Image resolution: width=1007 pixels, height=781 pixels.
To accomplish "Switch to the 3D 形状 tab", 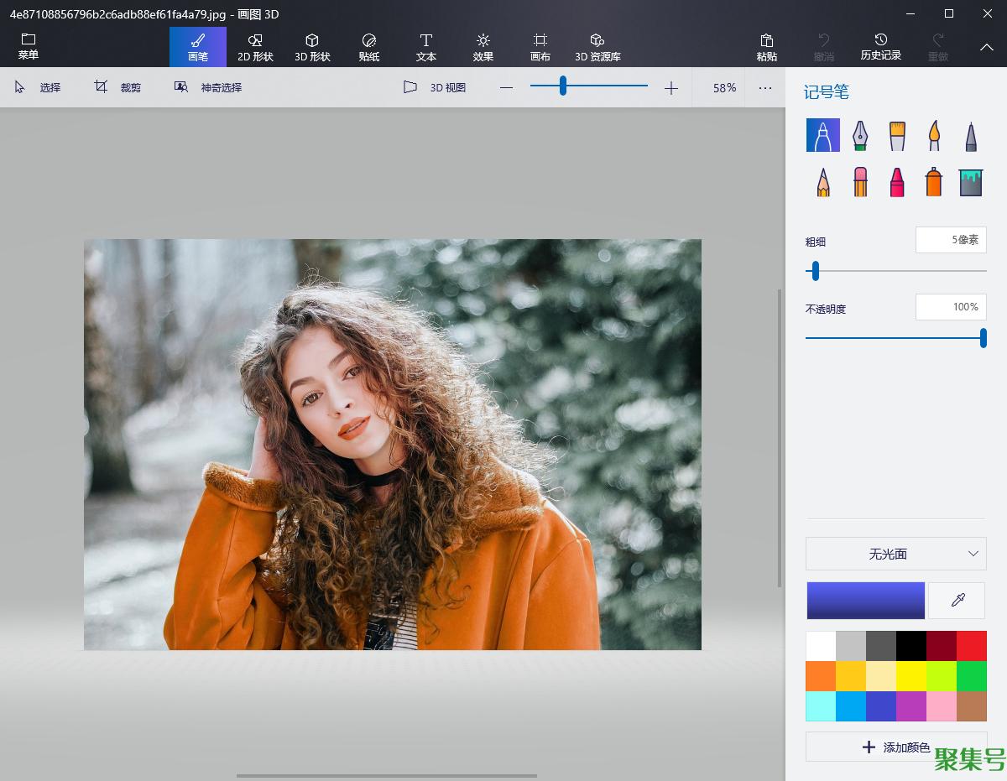I will point(312,48).
